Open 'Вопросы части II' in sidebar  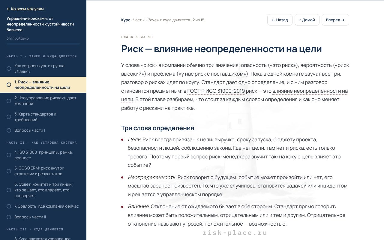[43, 217]
